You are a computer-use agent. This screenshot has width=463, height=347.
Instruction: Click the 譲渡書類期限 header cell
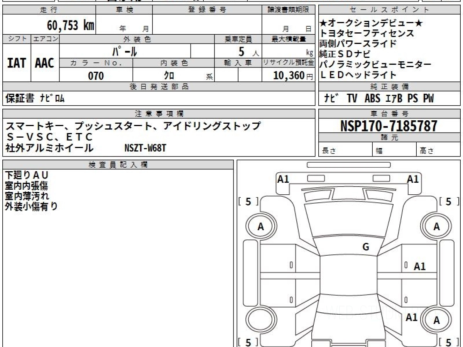click(288, 10)
